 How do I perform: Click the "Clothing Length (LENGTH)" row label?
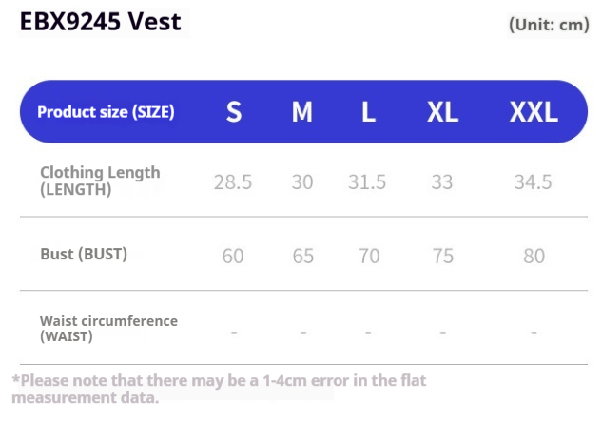coord(100,181)
